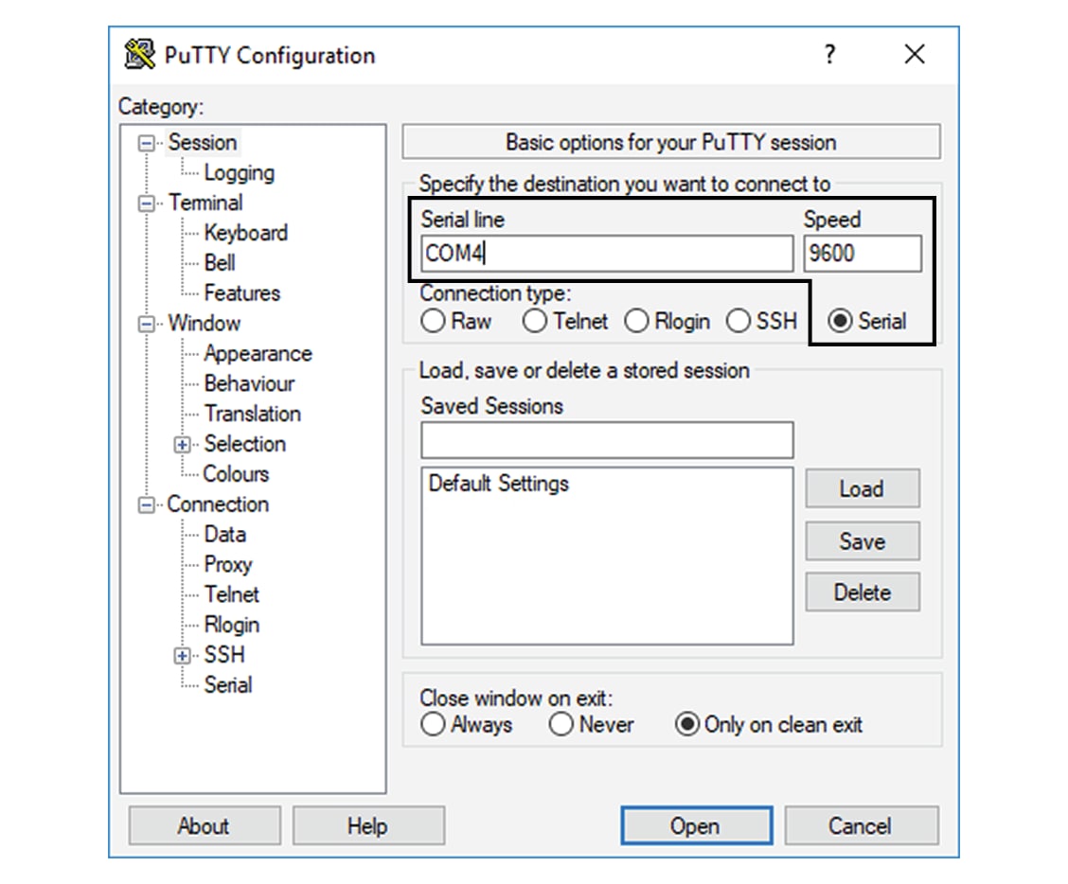
Task: Open the Colours category
Action: coord(236,474)
